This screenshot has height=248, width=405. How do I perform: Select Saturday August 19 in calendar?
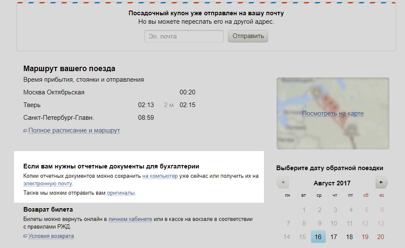coord(365,237)
